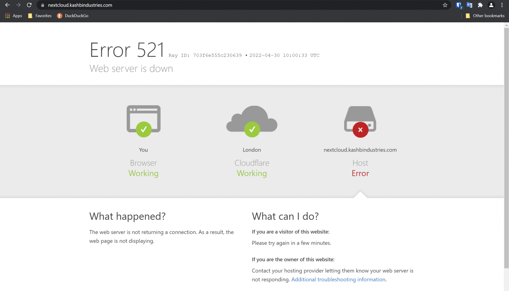This screenshot has height=291, width=509.
Task: Open the Bitwarden extension icon
Action: 459,5
